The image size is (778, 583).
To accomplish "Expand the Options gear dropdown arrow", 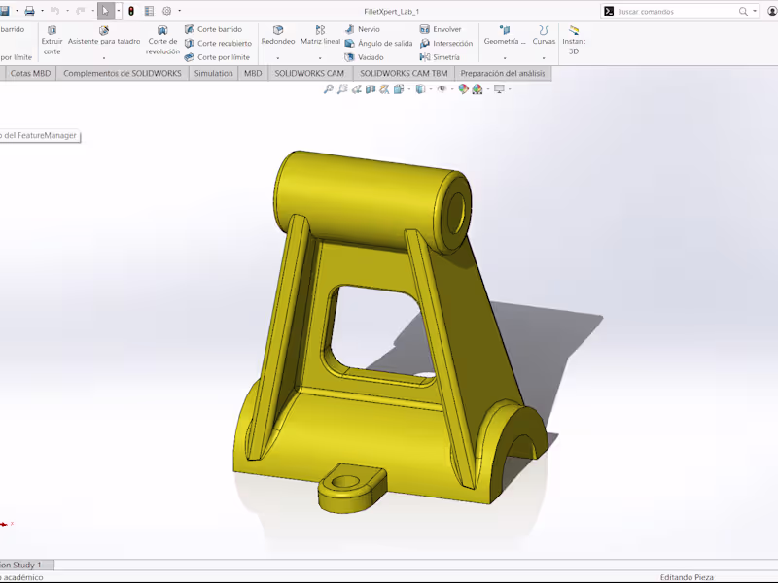I will pyautogui.click(x=179, y=11).
